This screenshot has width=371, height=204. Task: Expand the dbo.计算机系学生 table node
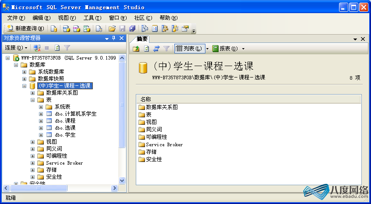click(x=41, y=114)
